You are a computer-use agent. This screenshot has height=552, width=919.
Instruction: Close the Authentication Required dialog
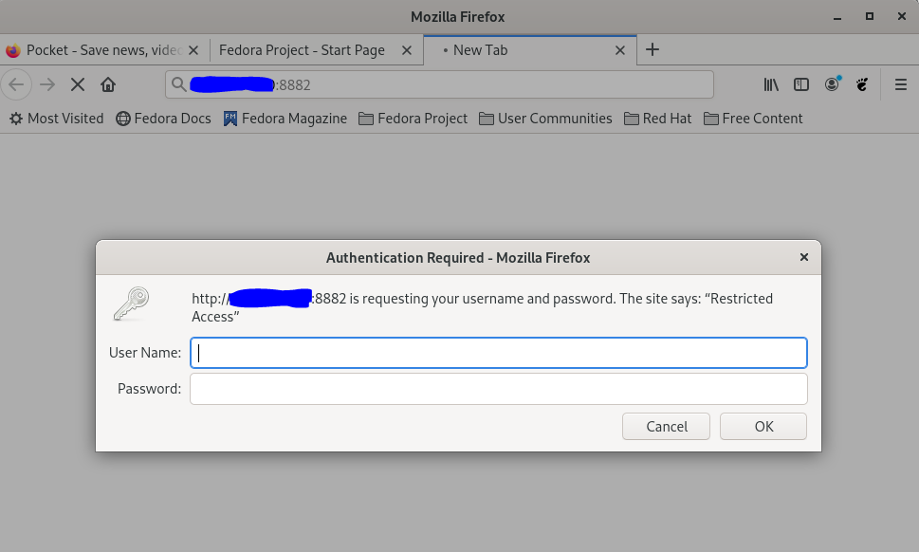[804, 257]
